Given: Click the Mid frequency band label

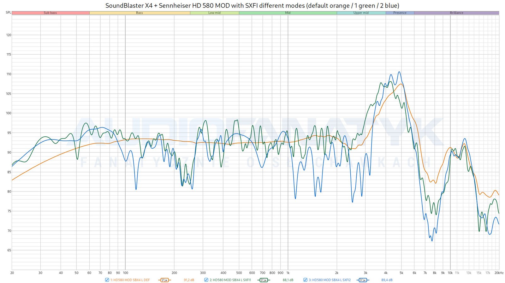Looking at the screenshot, I should (288, 13).
